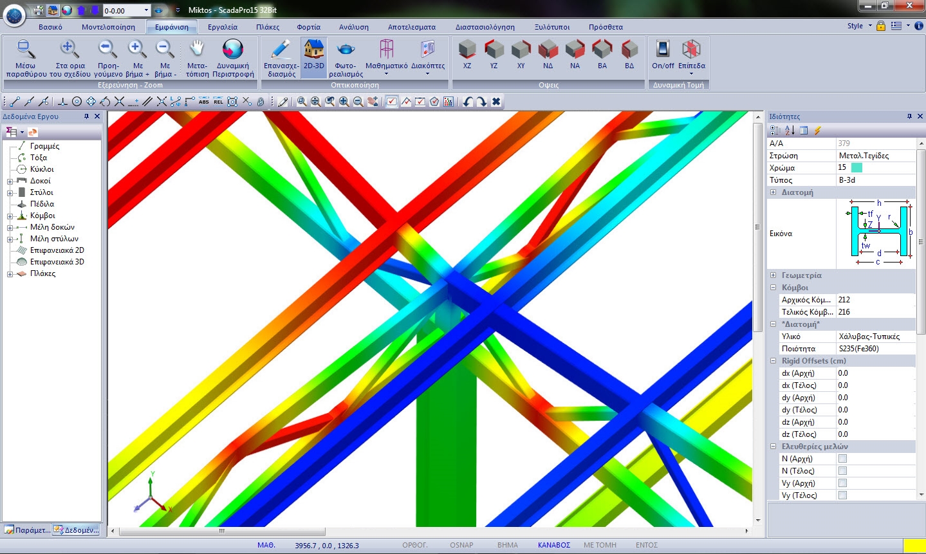The height and width of the screenshot is (554, 926).
Task: Toggle the 2D-3D view icon
Action: (x=314, y=49)
